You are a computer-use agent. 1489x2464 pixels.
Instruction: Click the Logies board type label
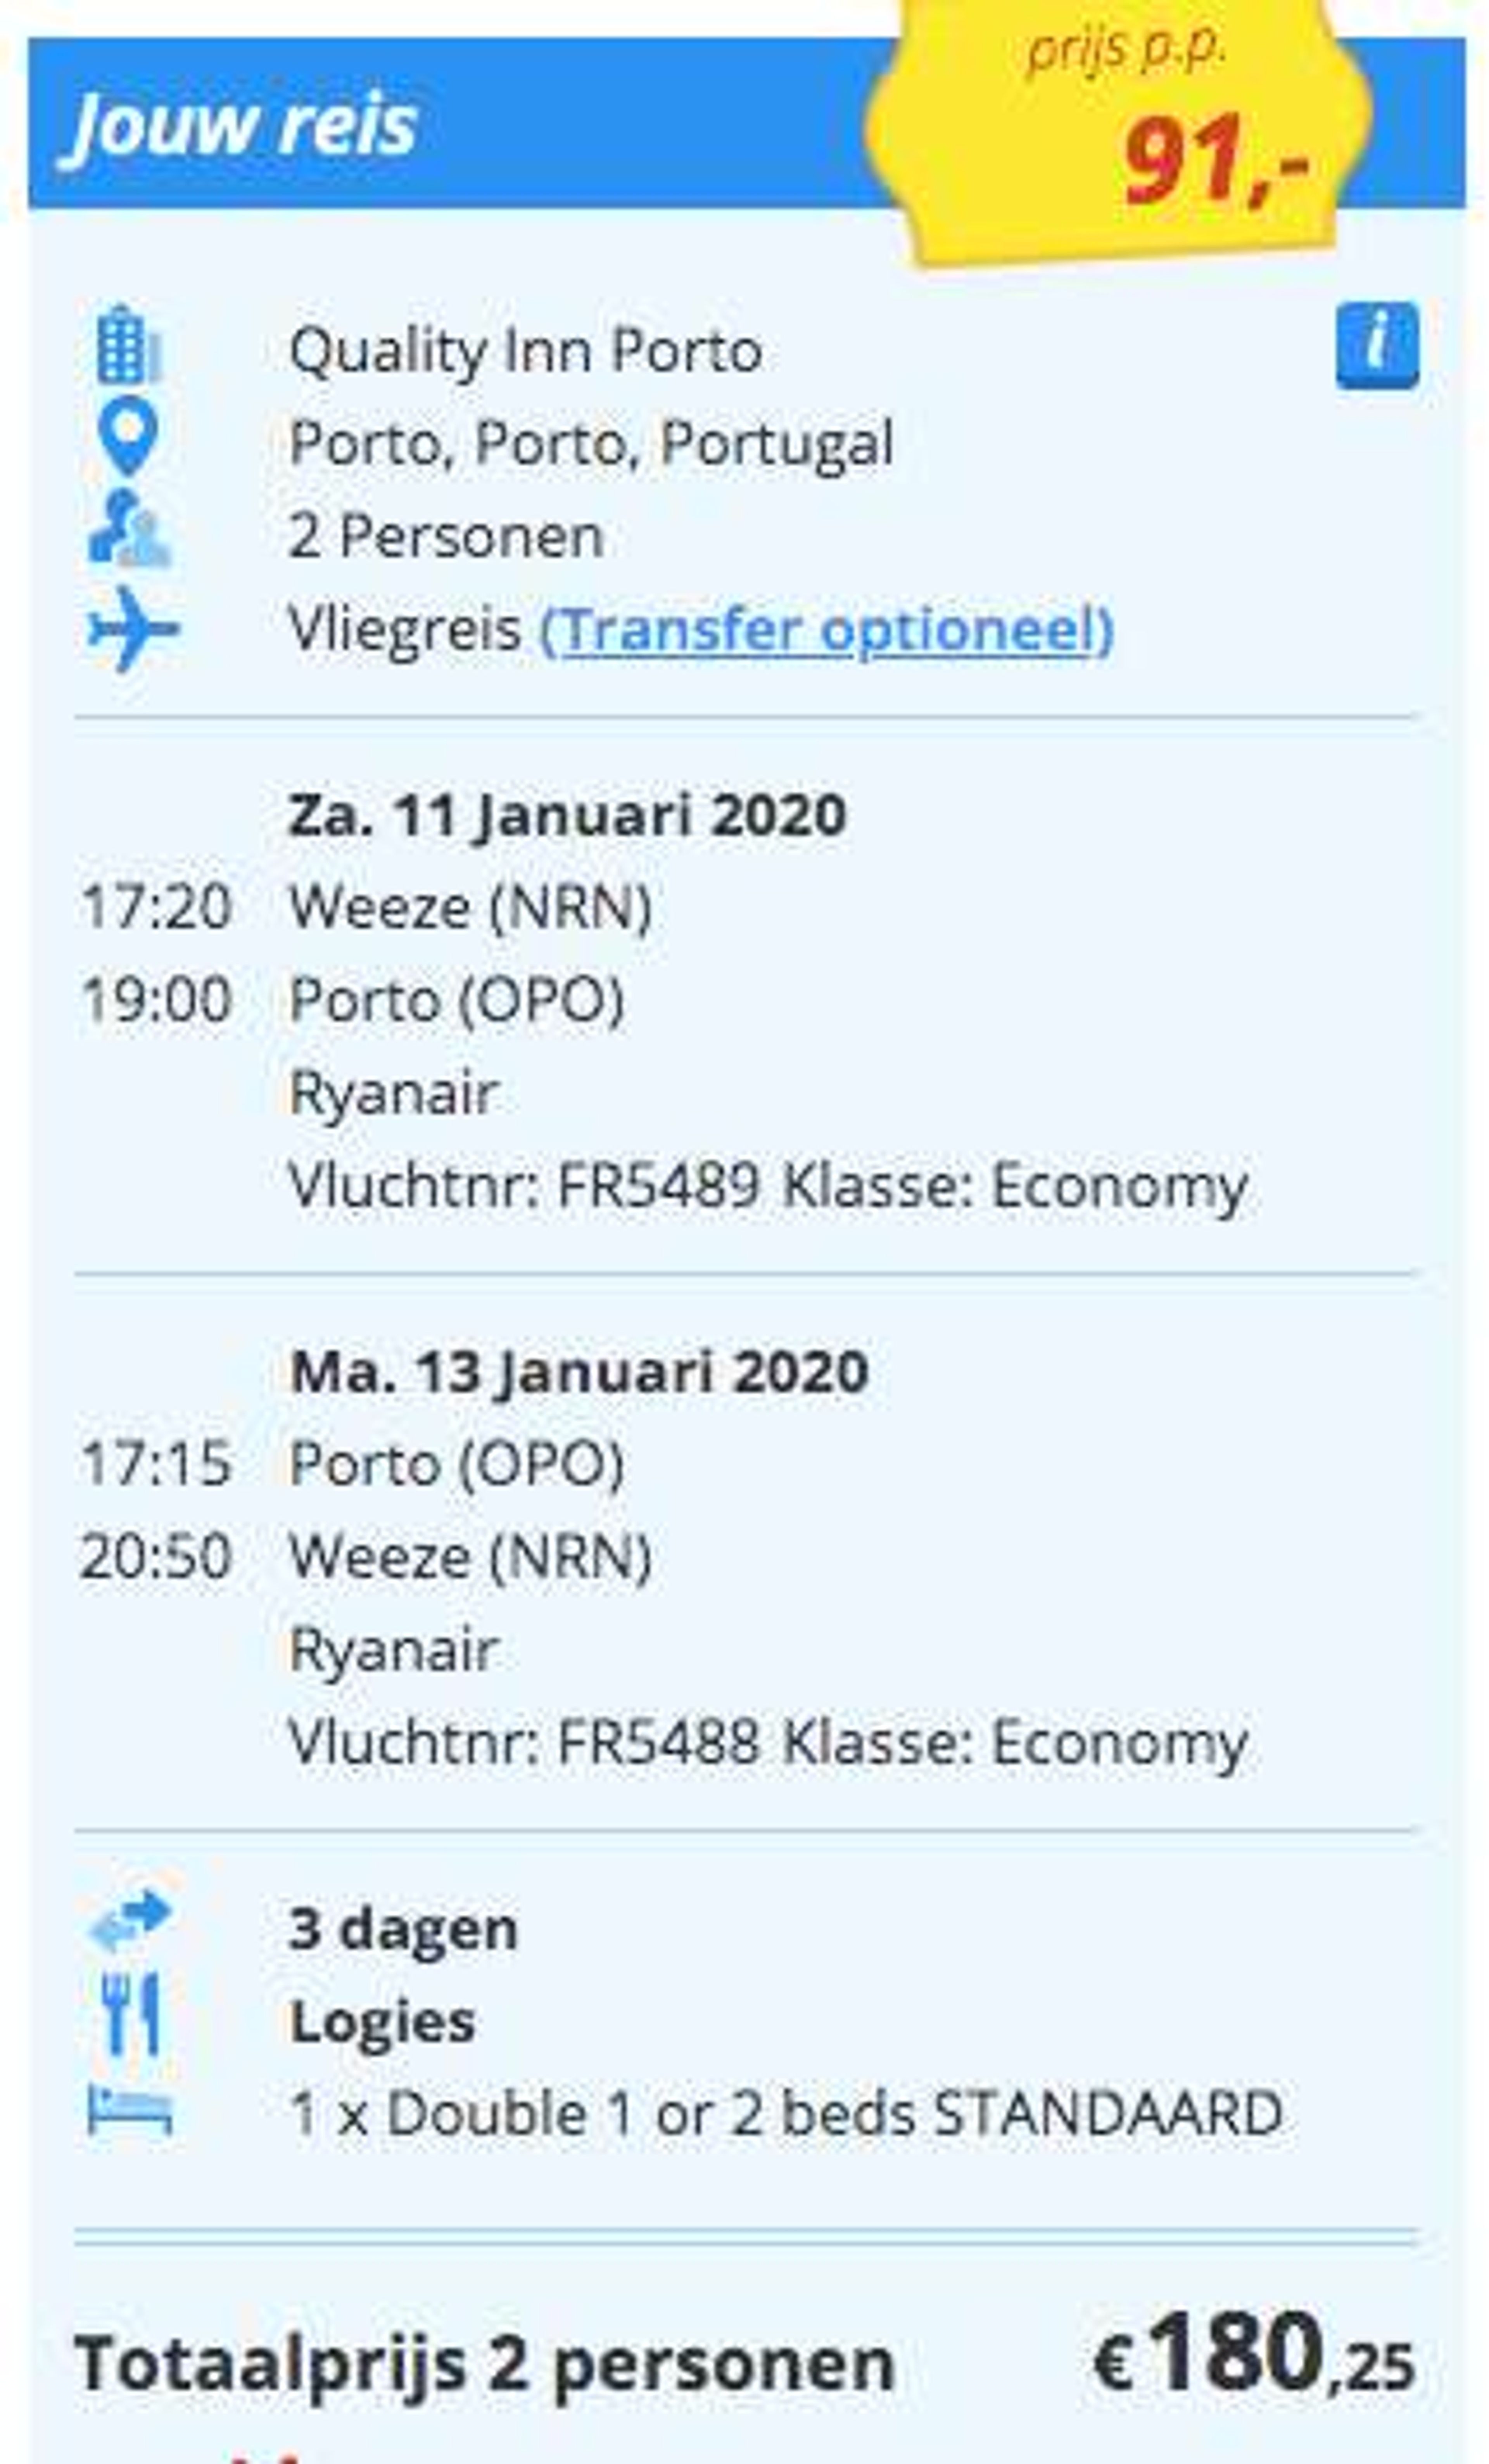coord(382,2022)
